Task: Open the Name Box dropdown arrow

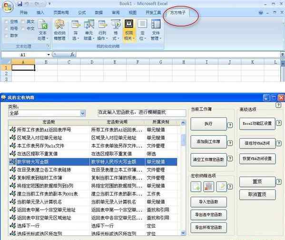Action: 49,55
